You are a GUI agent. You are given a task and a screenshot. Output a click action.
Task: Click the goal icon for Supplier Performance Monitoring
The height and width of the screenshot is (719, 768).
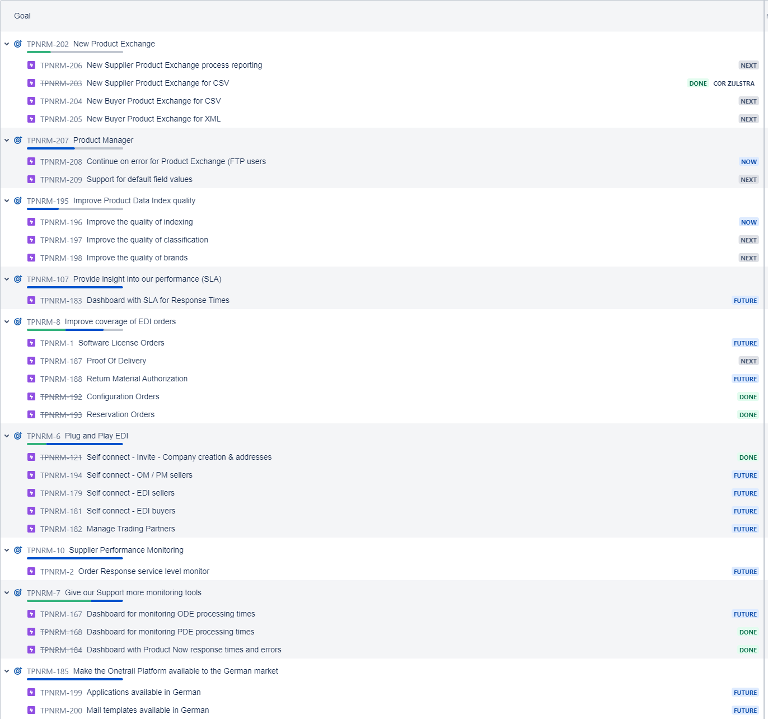tap(18, 550)
